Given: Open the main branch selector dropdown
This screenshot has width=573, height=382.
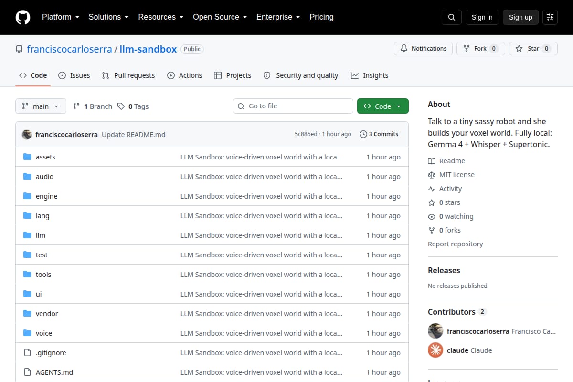Looking at the screenshot, I should pos(41,106).
